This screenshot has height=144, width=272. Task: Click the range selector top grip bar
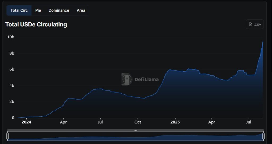135,130
